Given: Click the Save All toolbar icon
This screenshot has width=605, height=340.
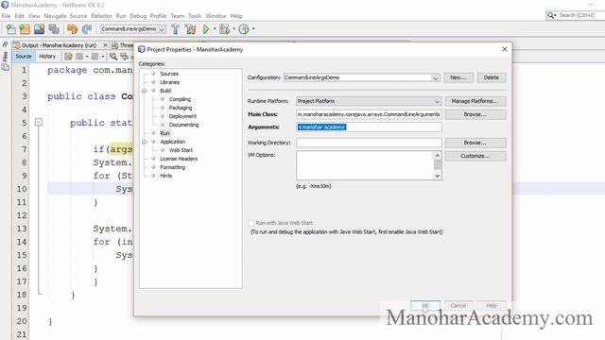Looking at the screenshot, I should click(54, 29).
